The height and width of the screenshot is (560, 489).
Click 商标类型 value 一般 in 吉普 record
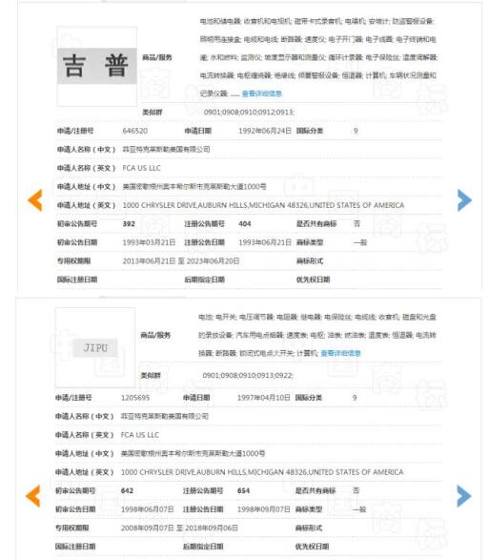(360, 242)
